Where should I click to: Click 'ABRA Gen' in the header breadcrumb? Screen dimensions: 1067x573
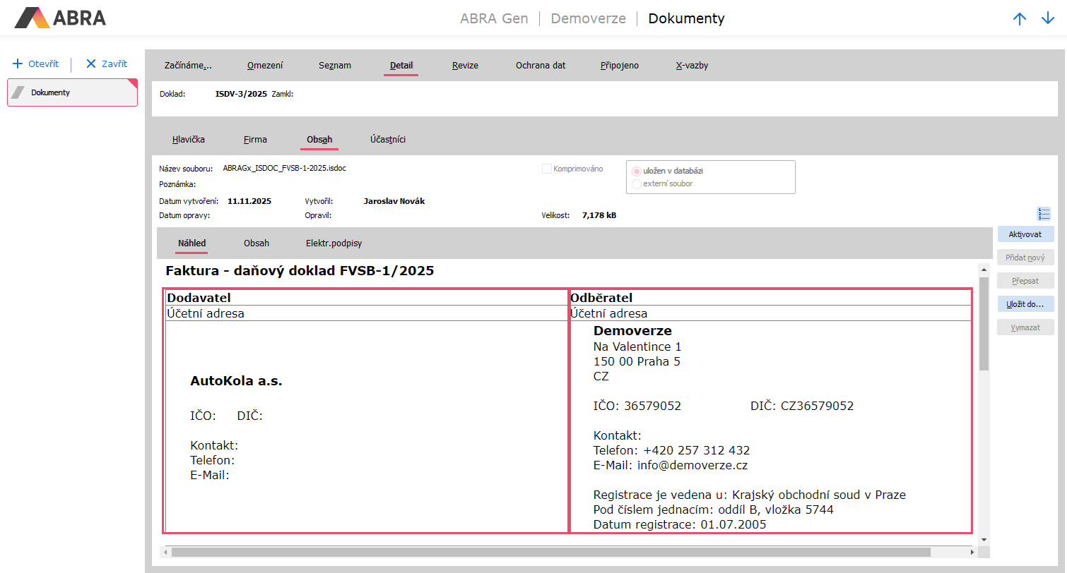494,18
